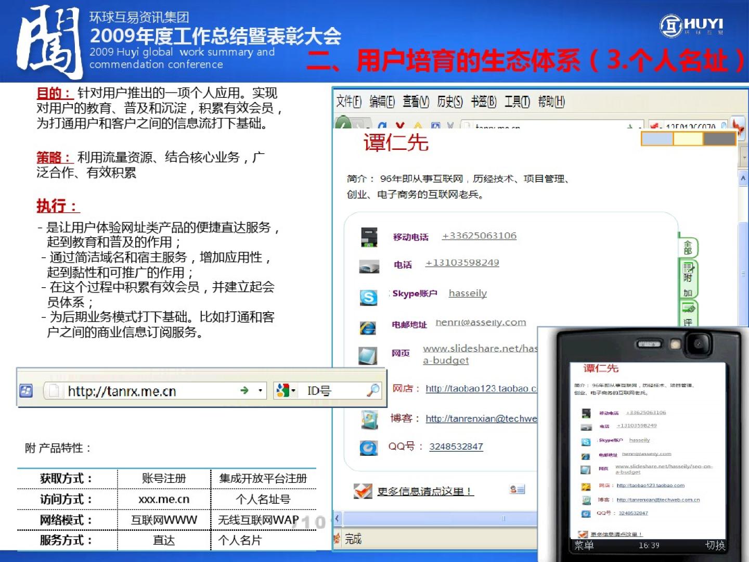Click the Skype icon beside Skype账户
Viewport: 749px width, 562px height.
pyautogui.click(x=368, y=297)
